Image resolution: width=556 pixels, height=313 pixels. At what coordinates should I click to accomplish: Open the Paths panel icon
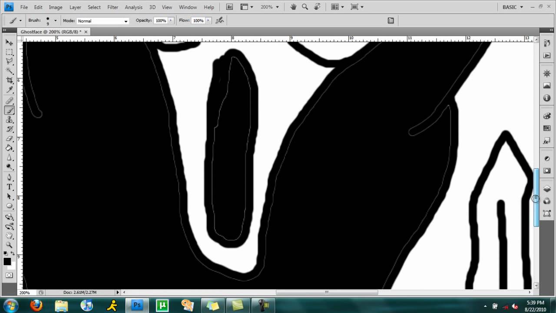(547, 214)
